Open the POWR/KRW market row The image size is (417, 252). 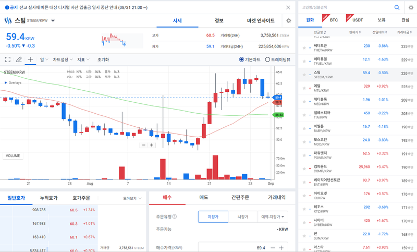358,155
